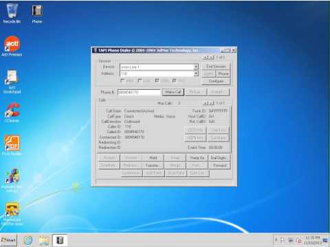Toggle the rightmost checked checkbox below Address
Image resolution: width=330 pixels, height=247 pixels.
(x=175, y=80)
